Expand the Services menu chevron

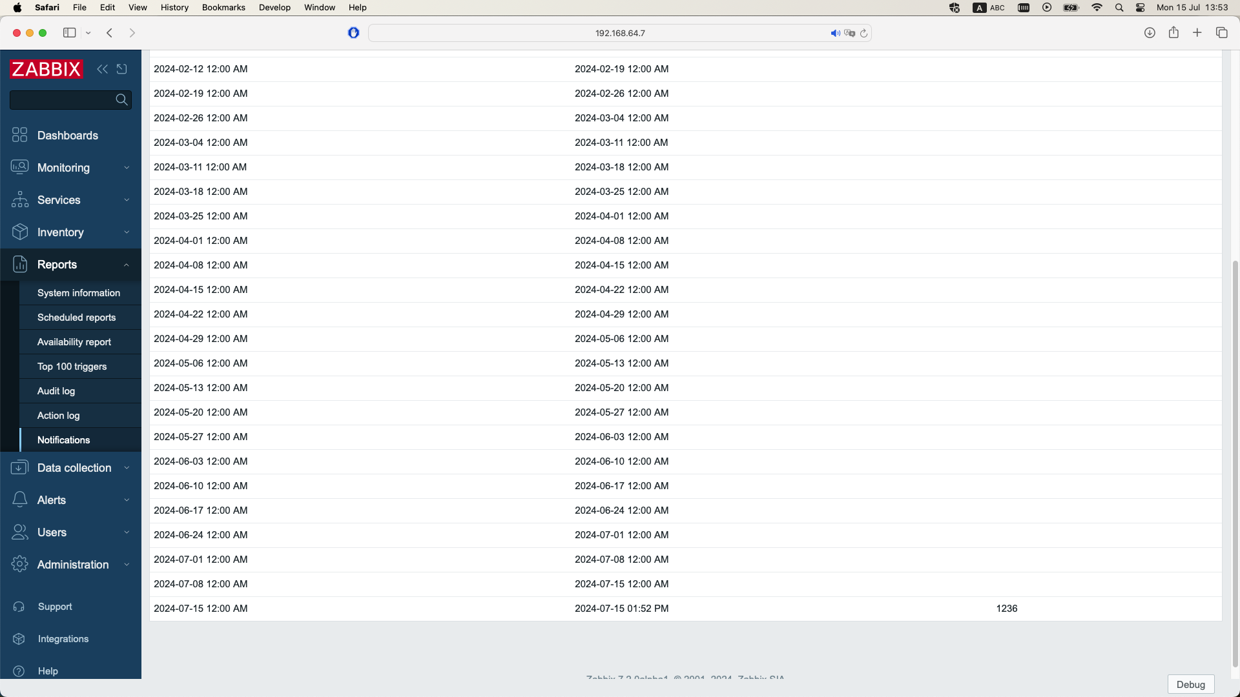pos(127,200)
